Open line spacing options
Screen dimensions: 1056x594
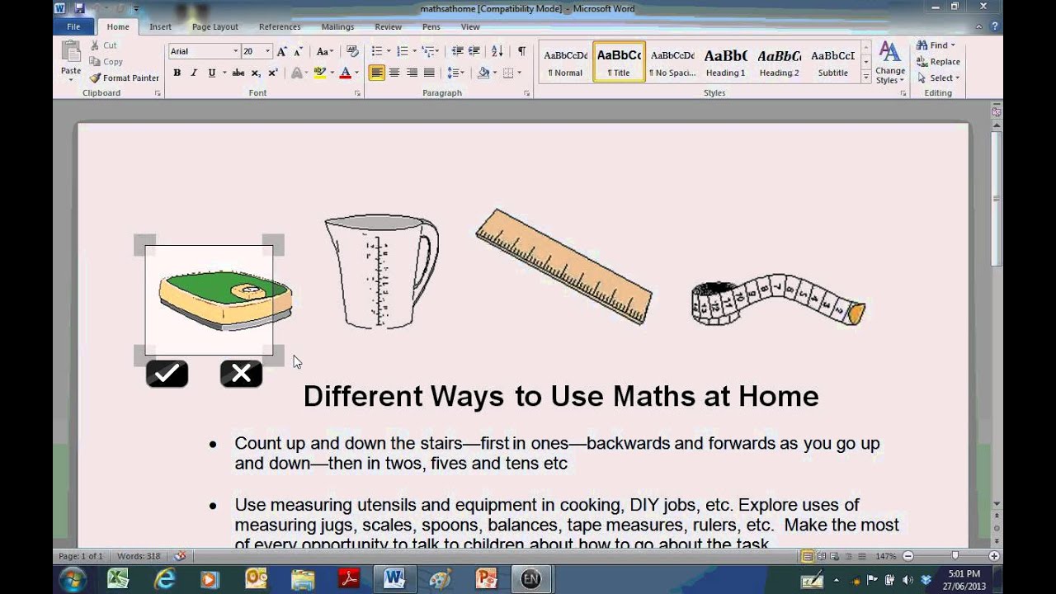pos(456,73)
